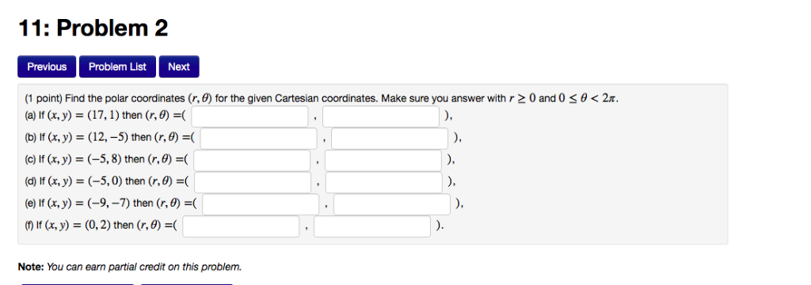Go to the Next problem

(179, 66)
